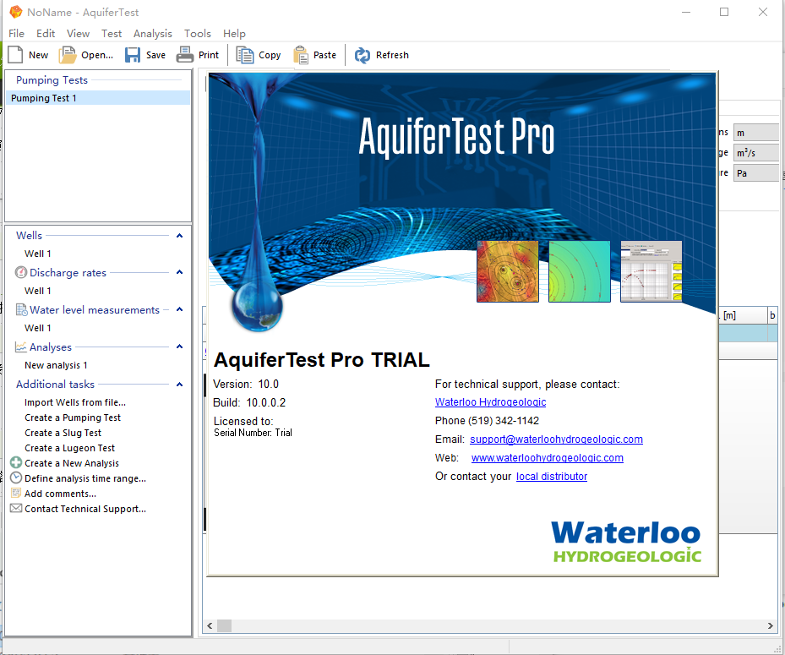
Task: Click Contact Technical Support... text
Action: pyautogui.click(x=85, y=509)
